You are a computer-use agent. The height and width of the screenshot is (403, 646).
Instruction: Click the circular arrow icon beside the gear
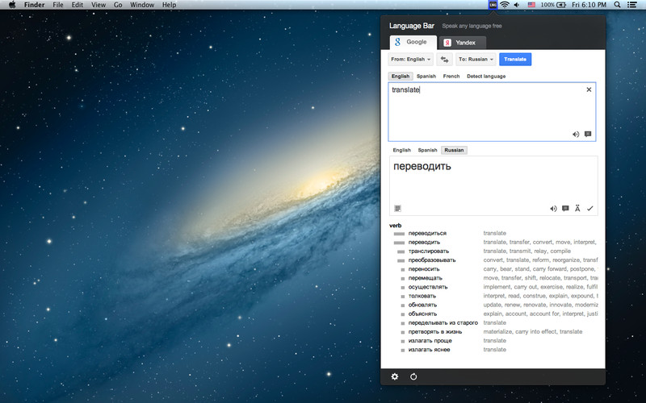413,376
